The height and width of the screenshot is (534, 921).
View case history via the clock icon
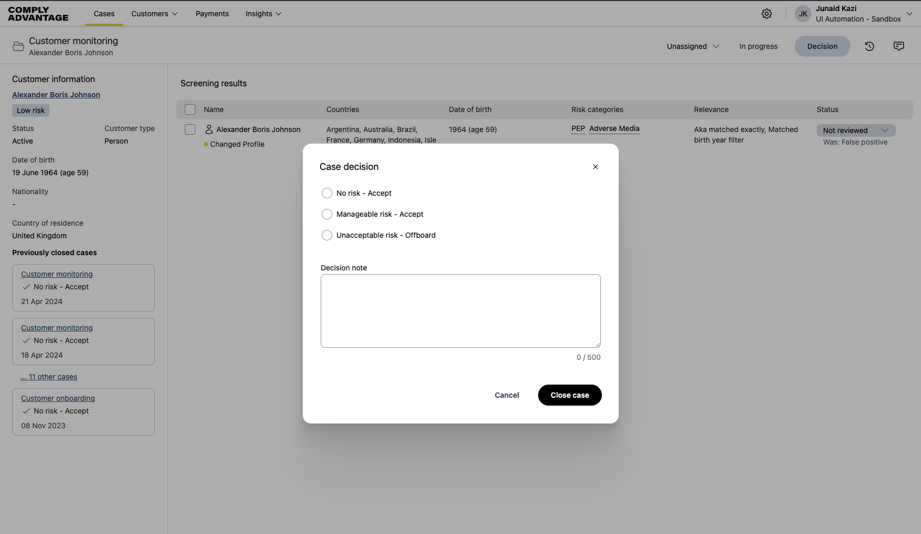point(869,46)
